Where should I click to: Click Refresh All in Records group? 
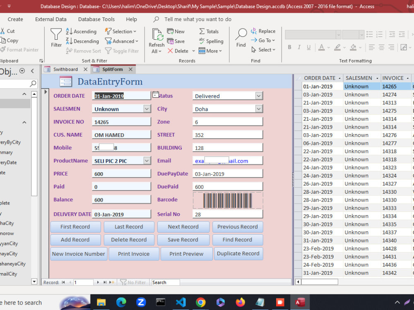pyautogui.click(x=156, y=41)
